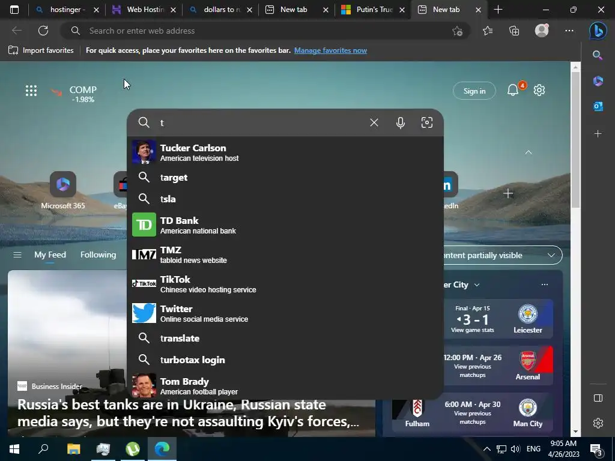
Task: Open File Explorer from taskbar
Action: [73, 449]
